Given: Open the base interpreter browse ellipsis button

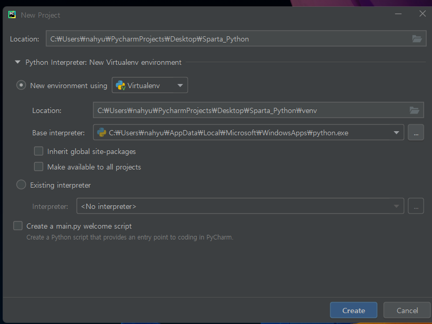Looking at the screenshot, I should (416, 133).
